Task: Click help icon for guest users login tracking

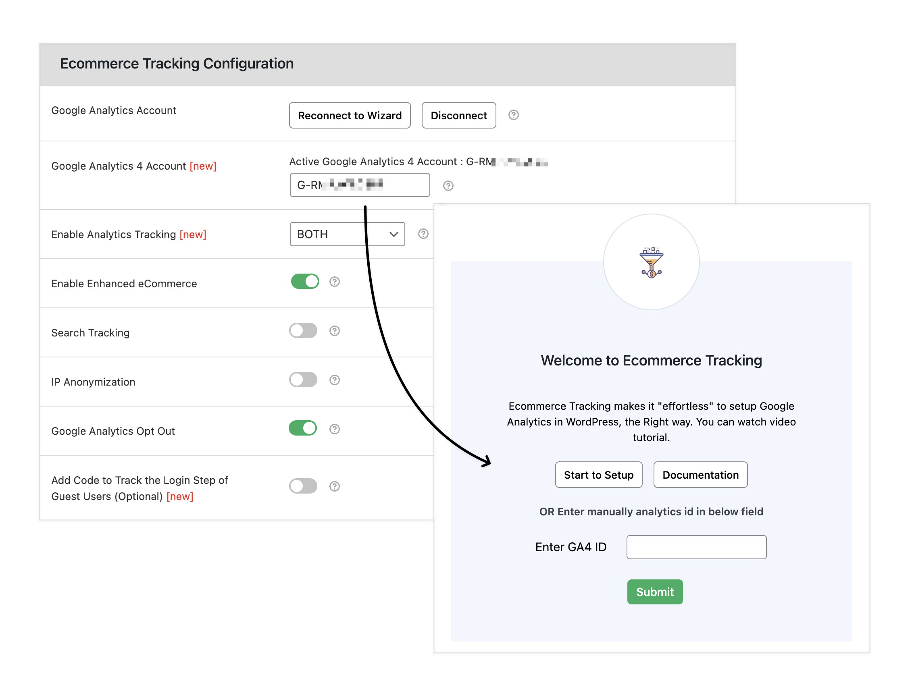Action: point(335,486)
